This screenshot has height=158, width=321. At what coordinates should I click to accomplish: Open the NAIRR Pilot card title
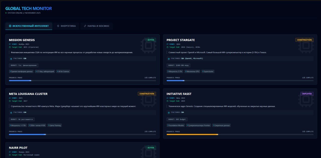tap(18, 148)
